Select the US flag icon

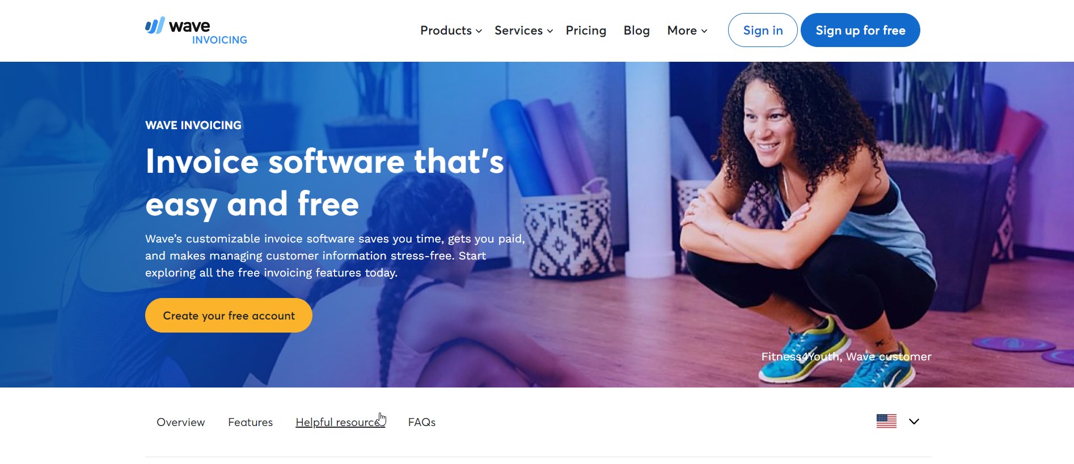(x=886, y=421)
